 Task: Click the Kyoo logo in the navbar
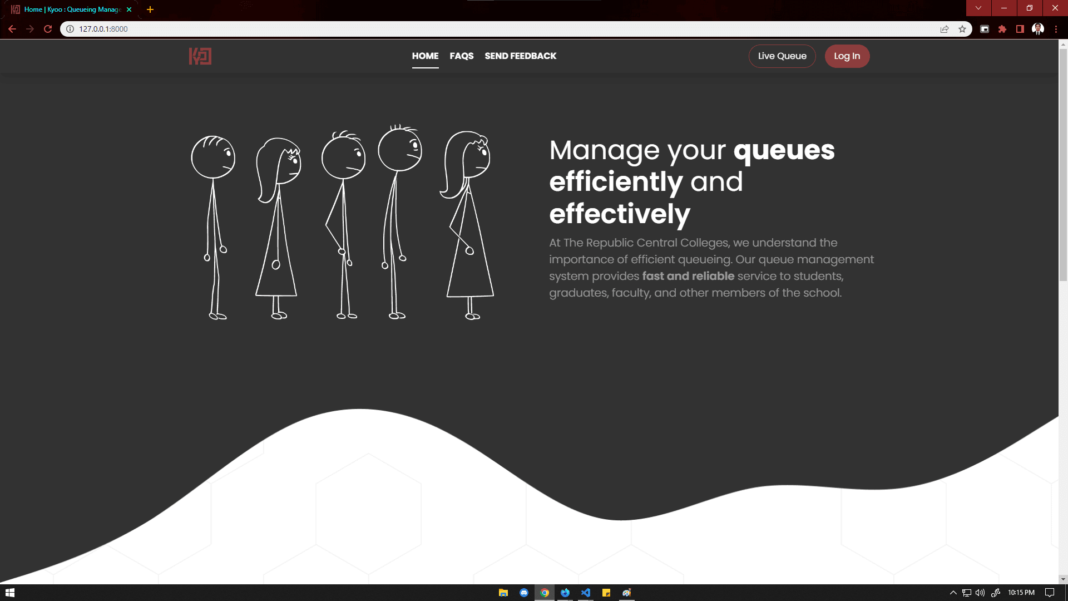coord(200,56)
